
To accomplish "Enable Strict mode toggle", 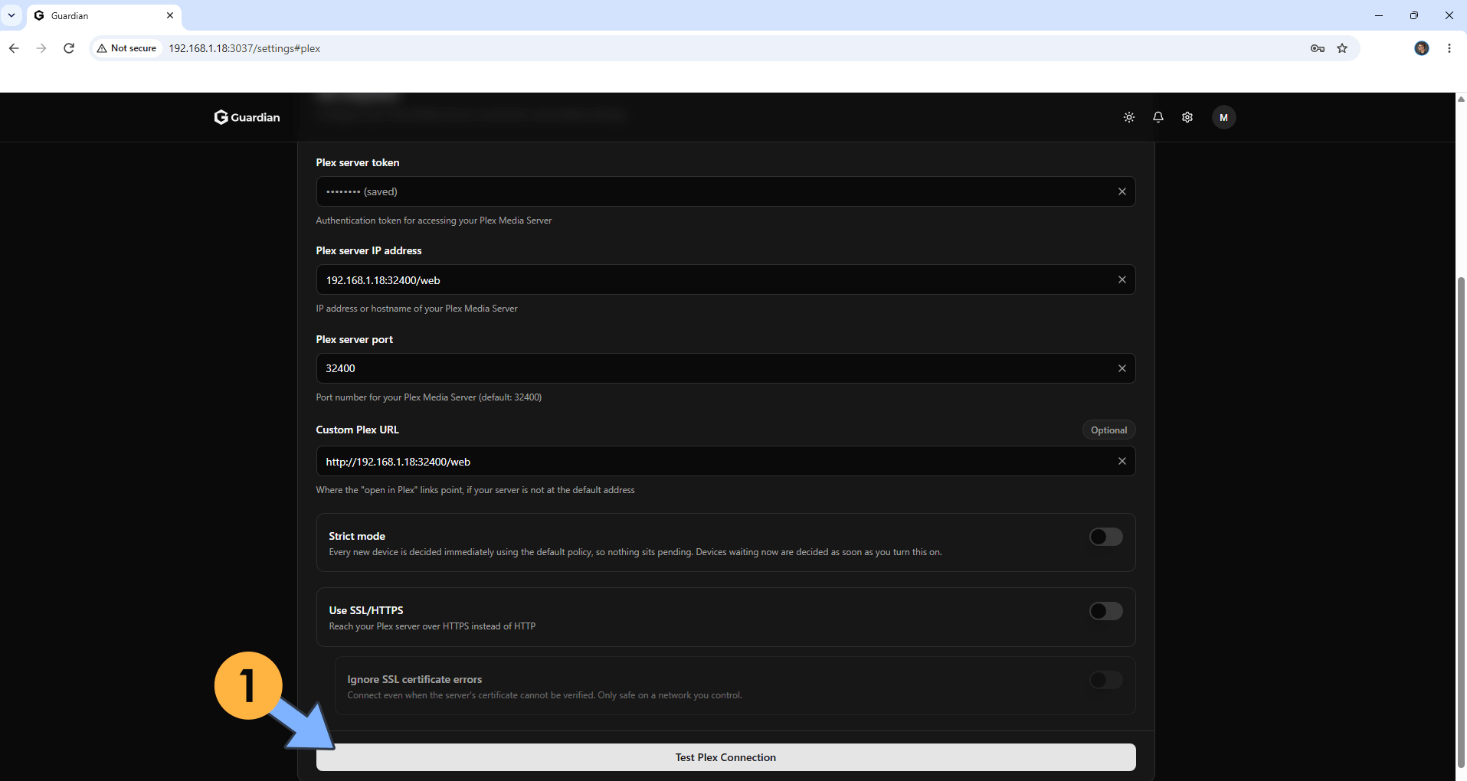I will (1106, 537).
